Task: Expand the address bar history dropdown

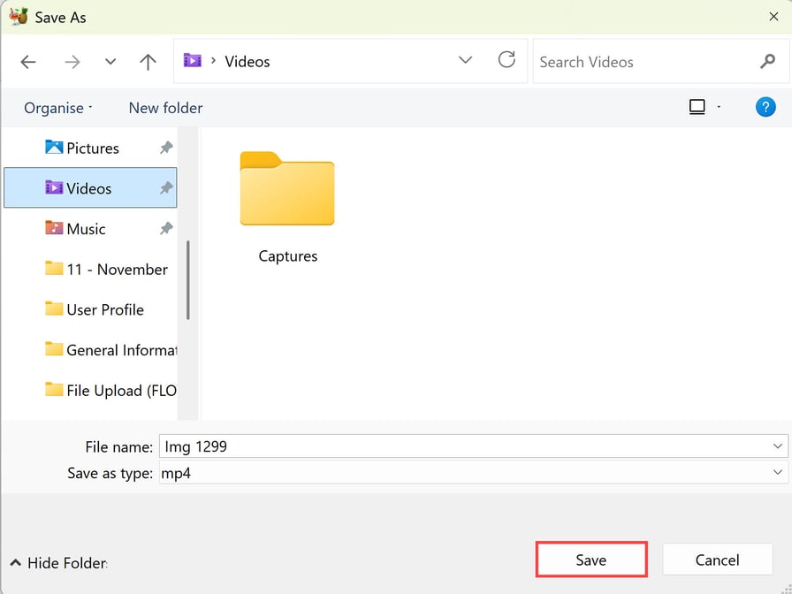Action: pyautogui.click(x=465, y=60)
